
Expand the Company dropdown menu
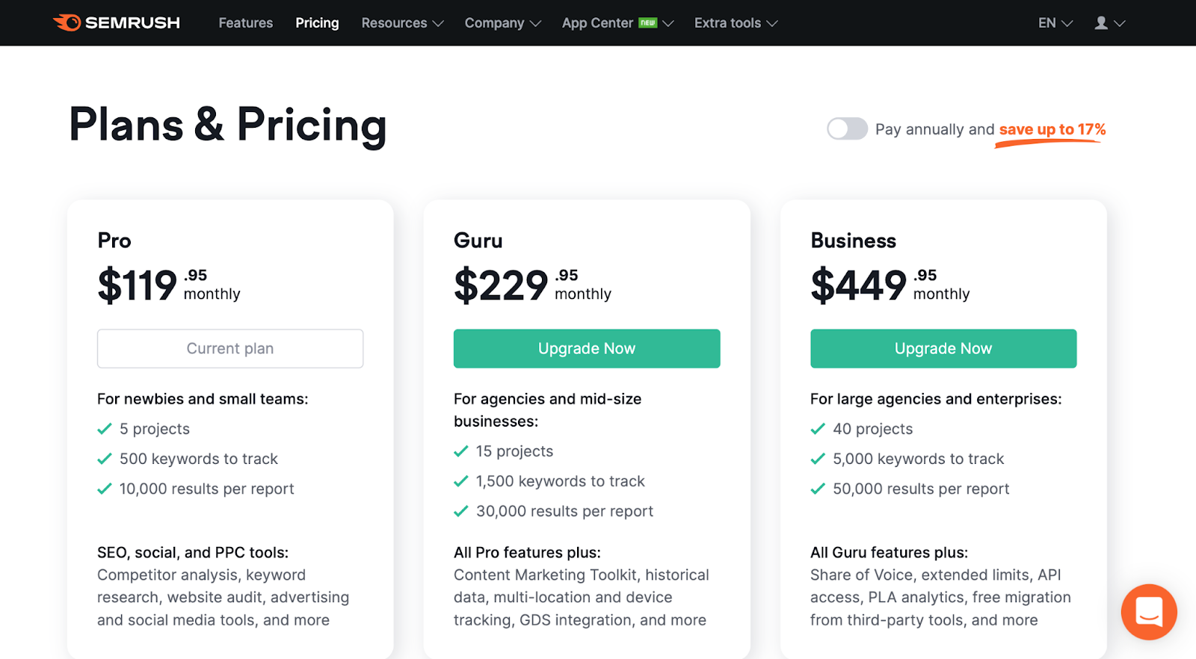502,23
